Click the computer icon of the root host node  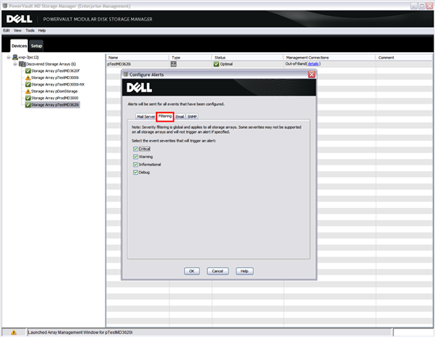pos(15,57)
